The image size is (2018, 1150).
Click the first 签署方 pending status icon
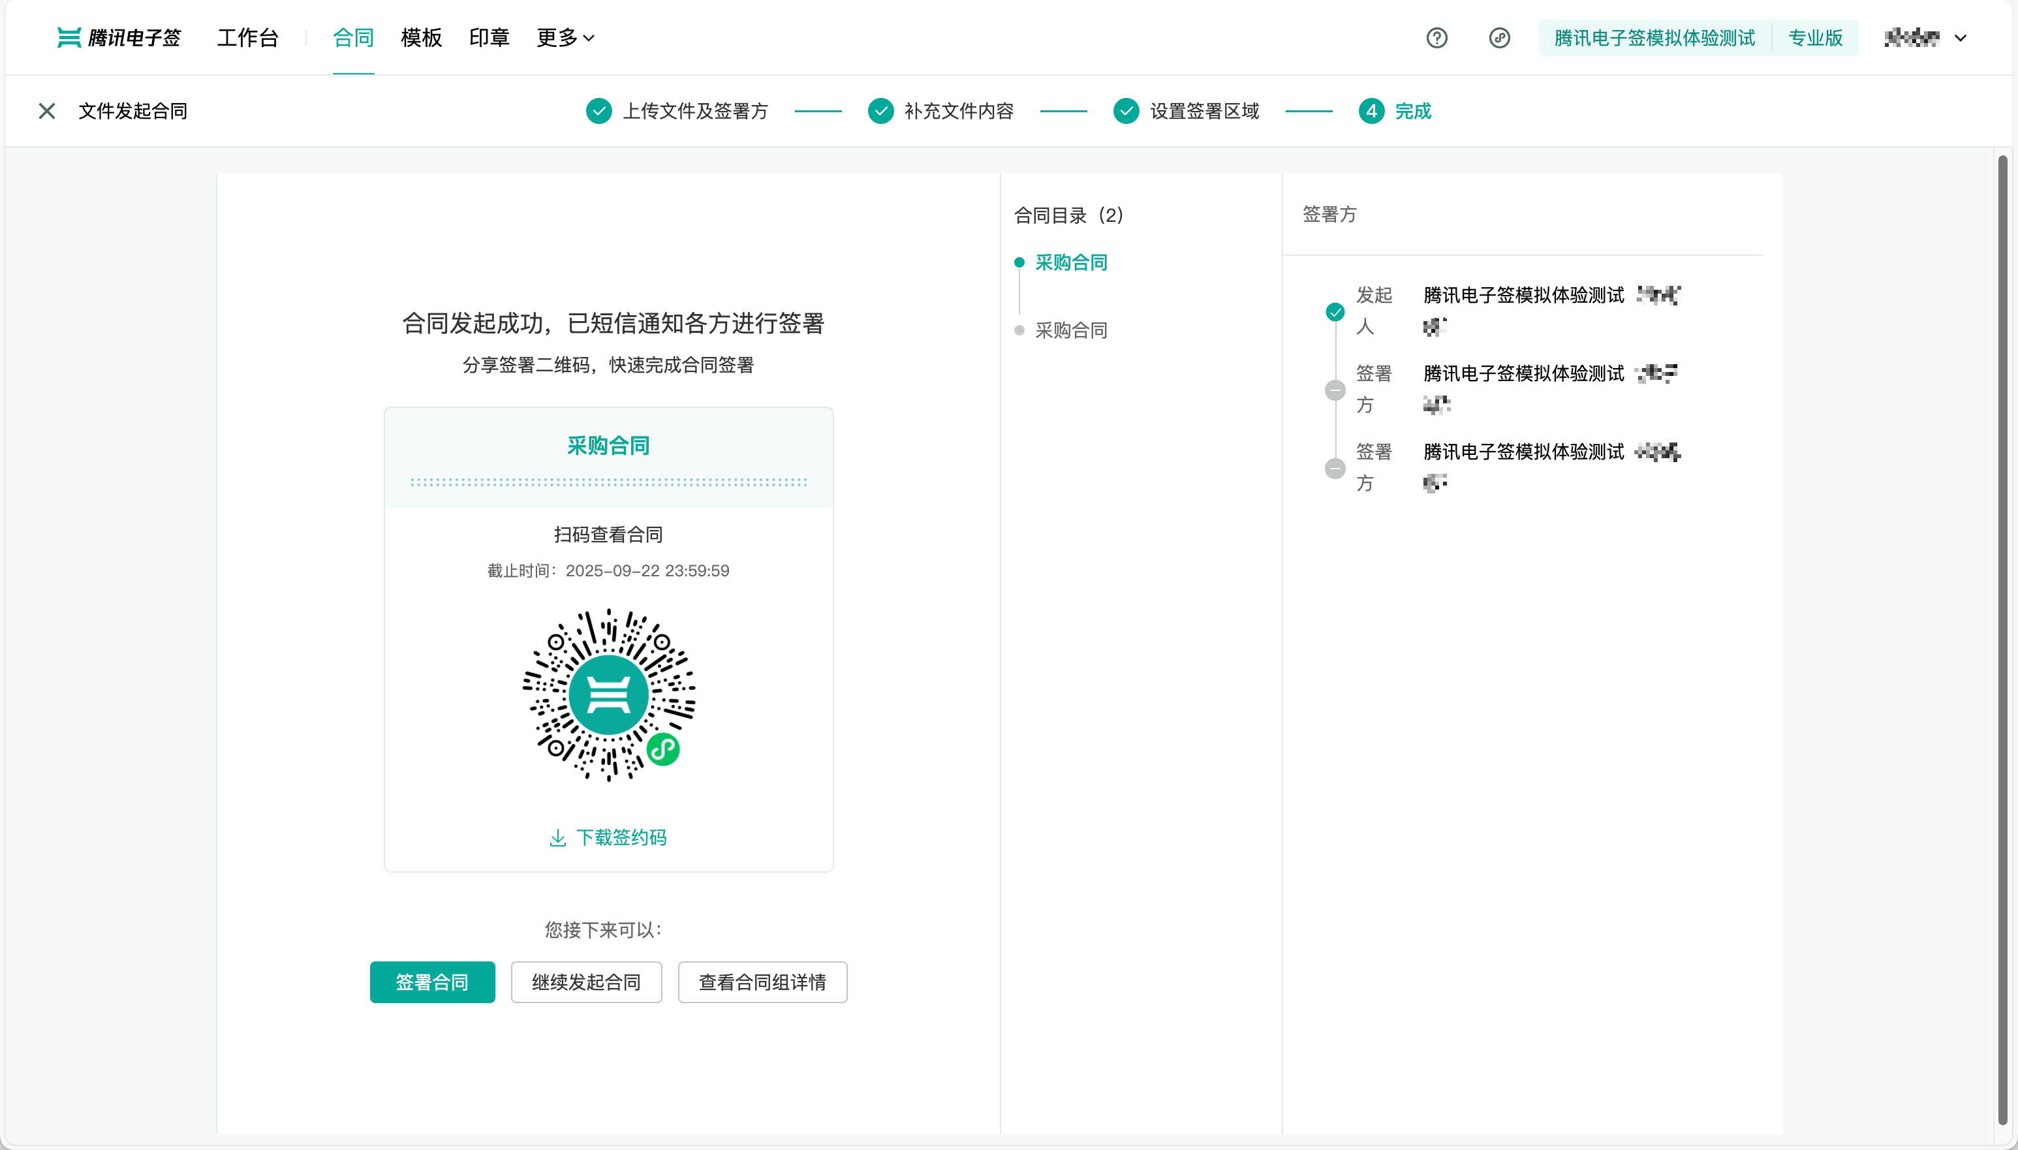tap(1335, 390)
